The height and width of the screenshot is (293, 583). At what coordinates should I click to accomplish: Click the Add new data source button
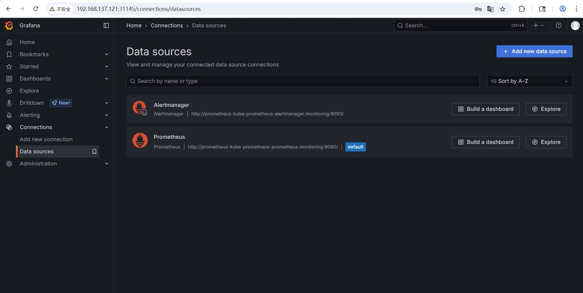534,51
